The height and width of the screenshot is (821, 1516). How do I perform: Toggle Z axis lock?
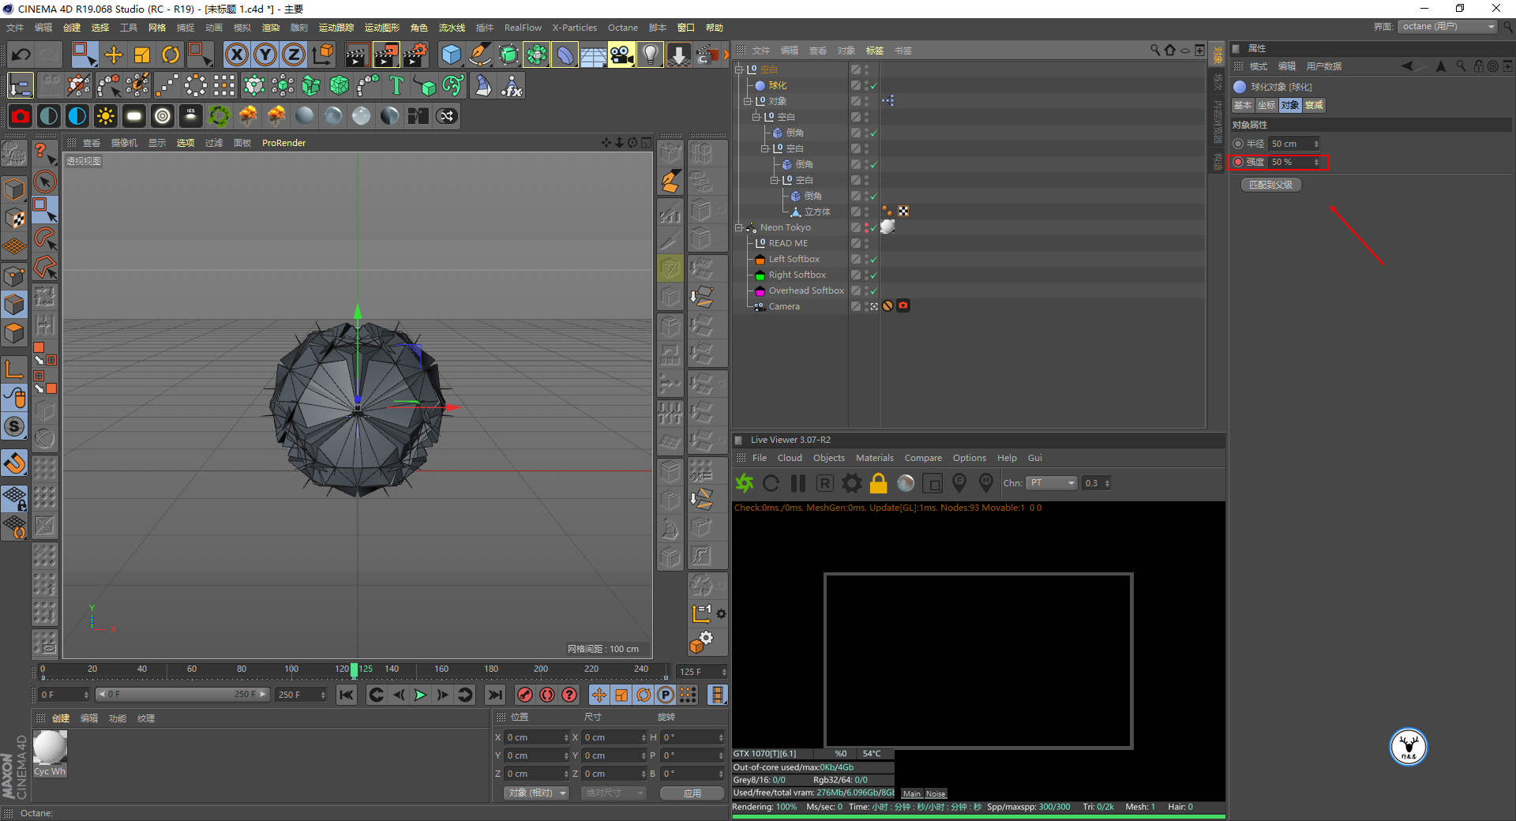[x=294, y=54]
